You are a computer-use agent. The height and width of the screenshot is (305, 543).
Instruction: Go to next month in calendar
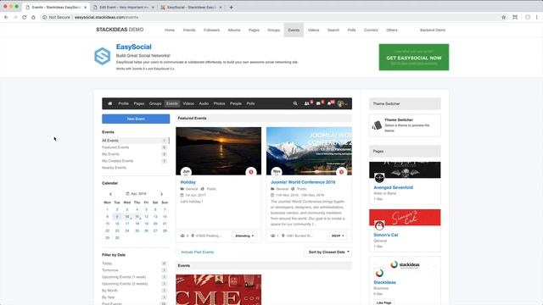point(161,194)
